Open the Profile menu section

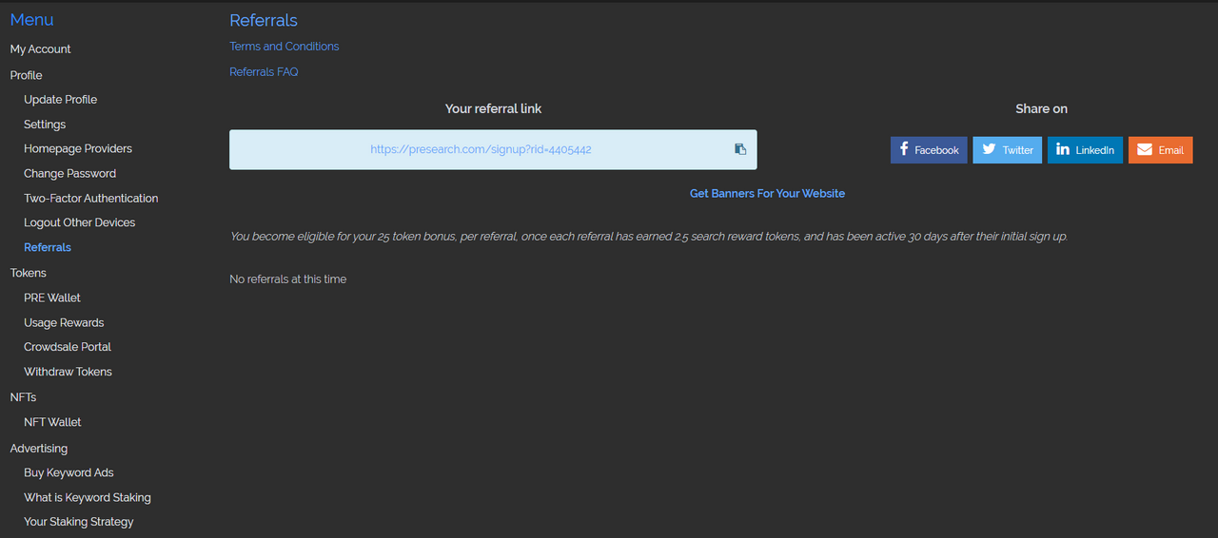(26, 75)
